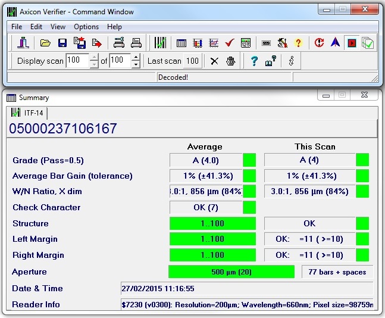Click the Right Margin 'OK: =11 (>=10)' value

[309, 255]
